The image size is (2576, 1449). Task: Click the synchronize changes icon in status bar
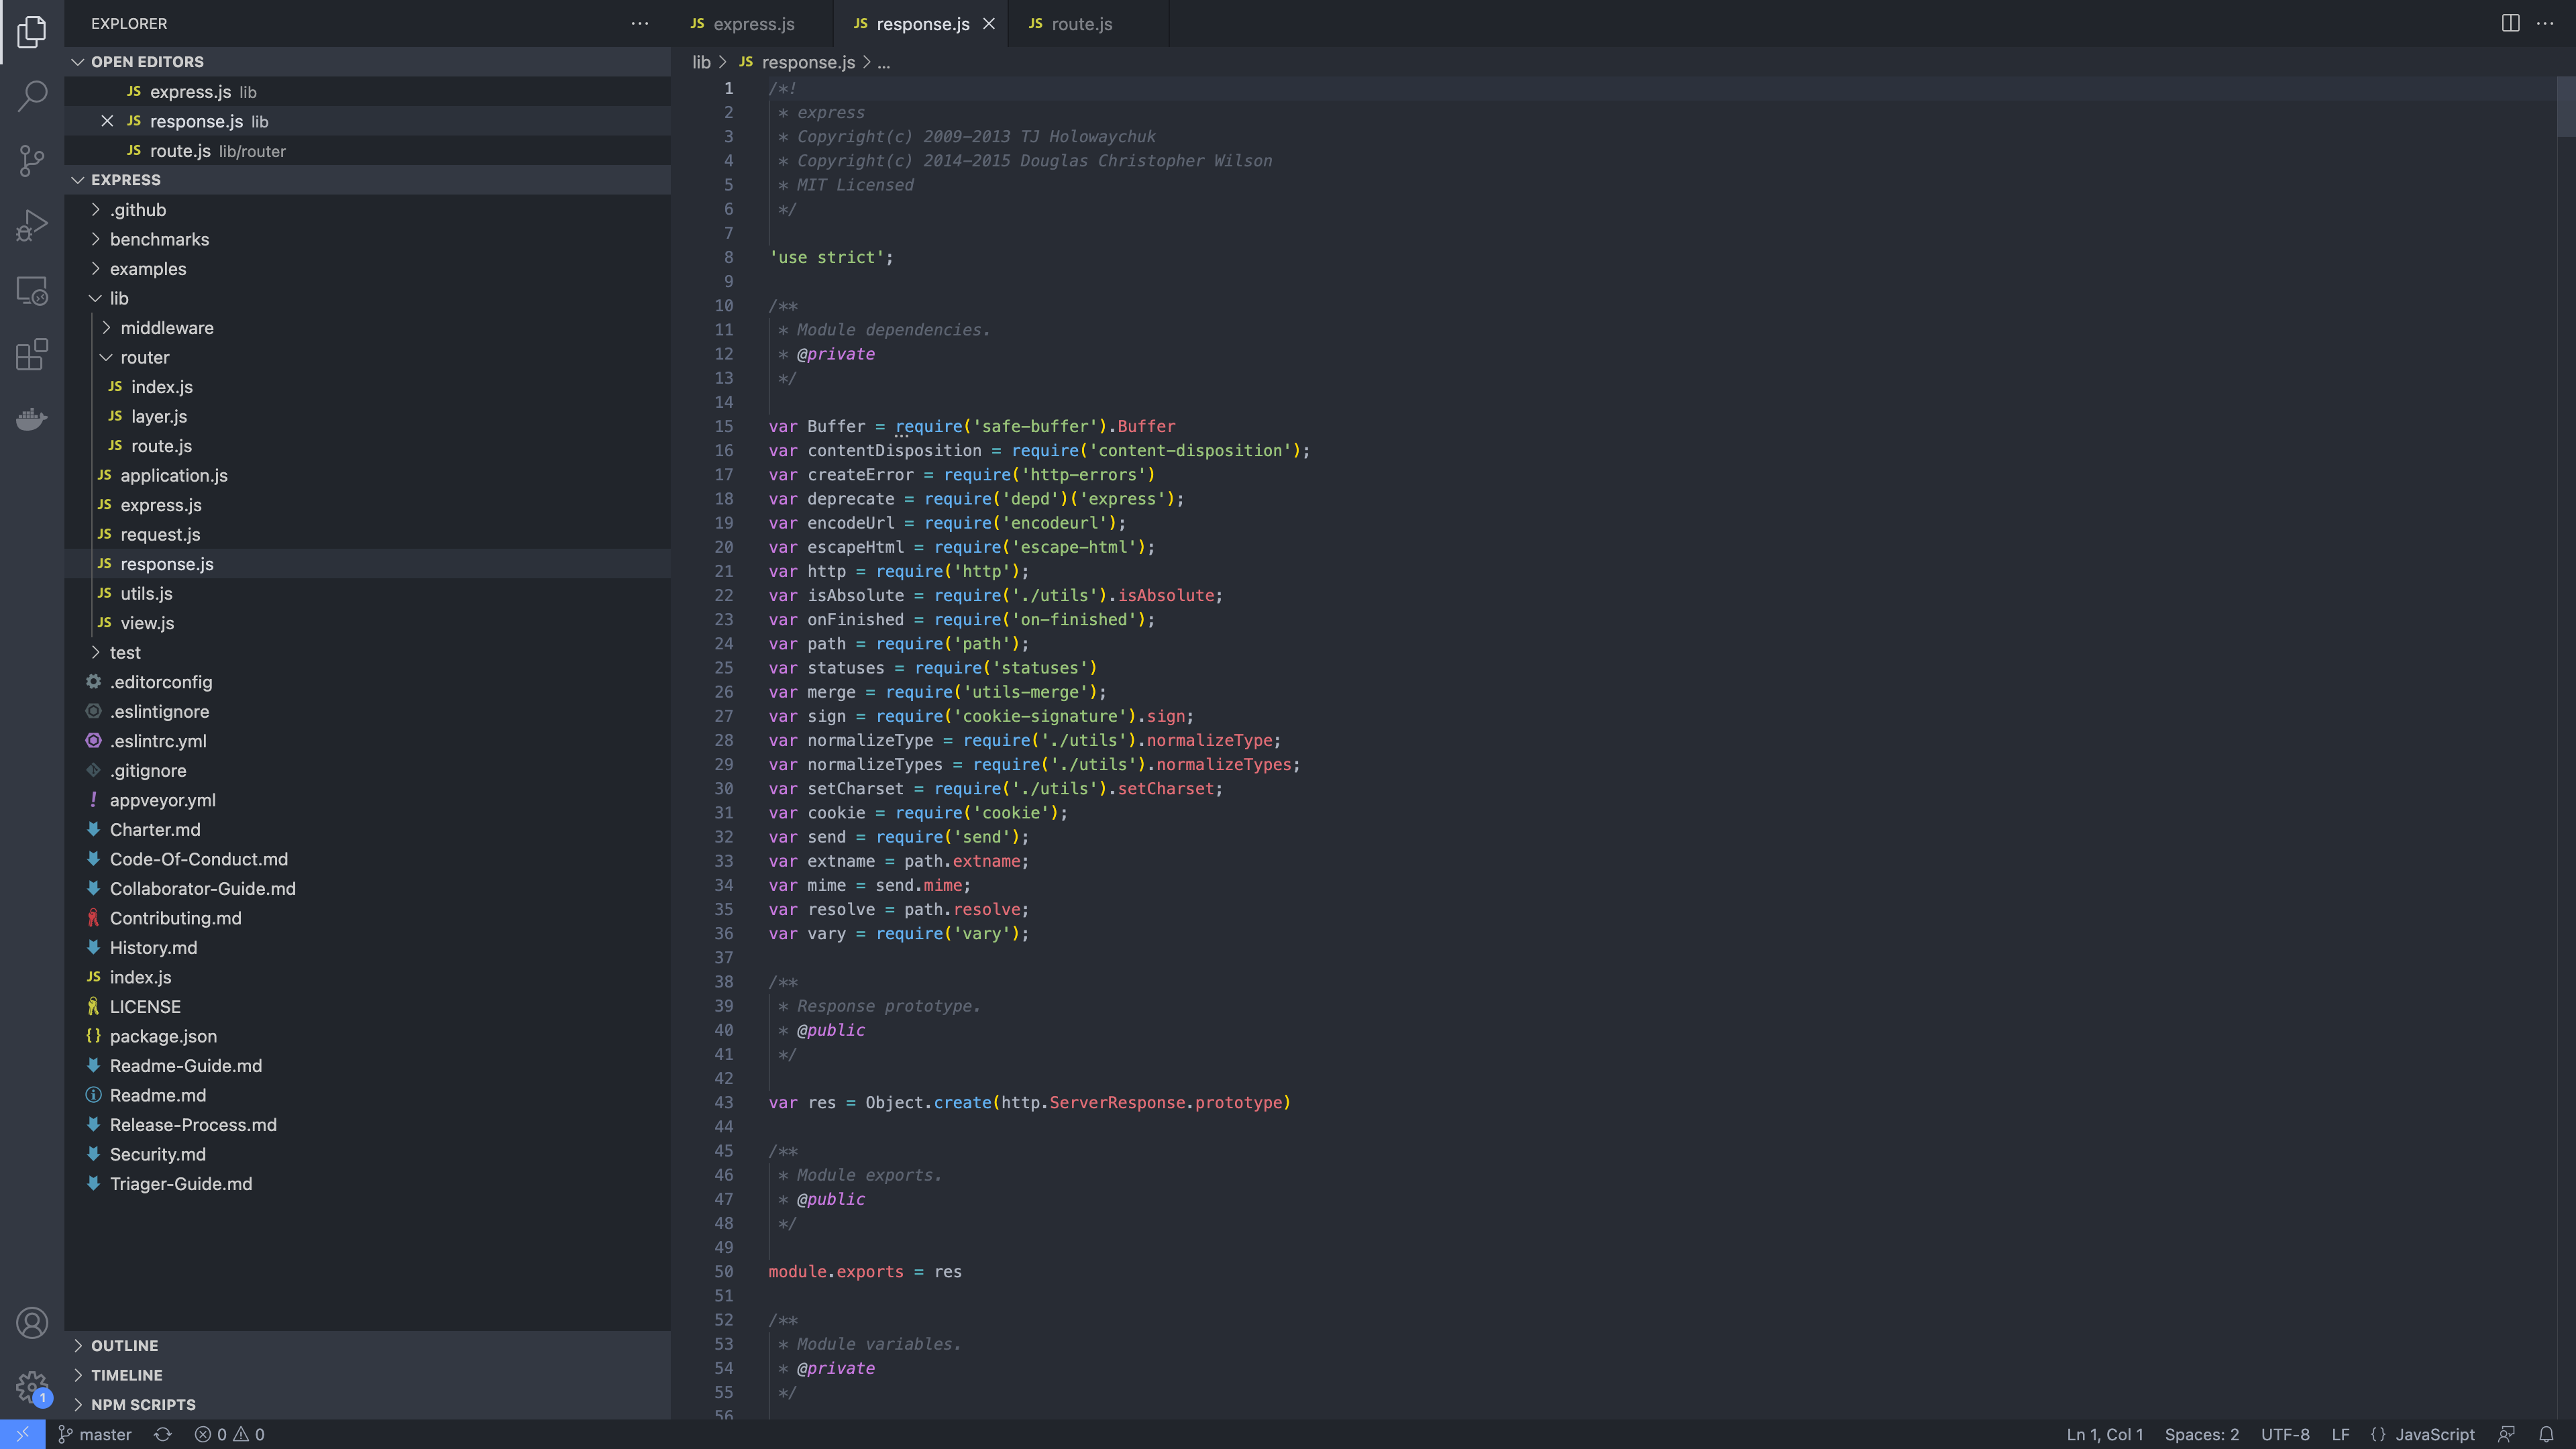click(163, 1434)
